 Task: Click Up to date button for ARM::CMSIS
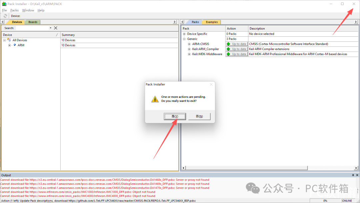click(x=237, y=44)
